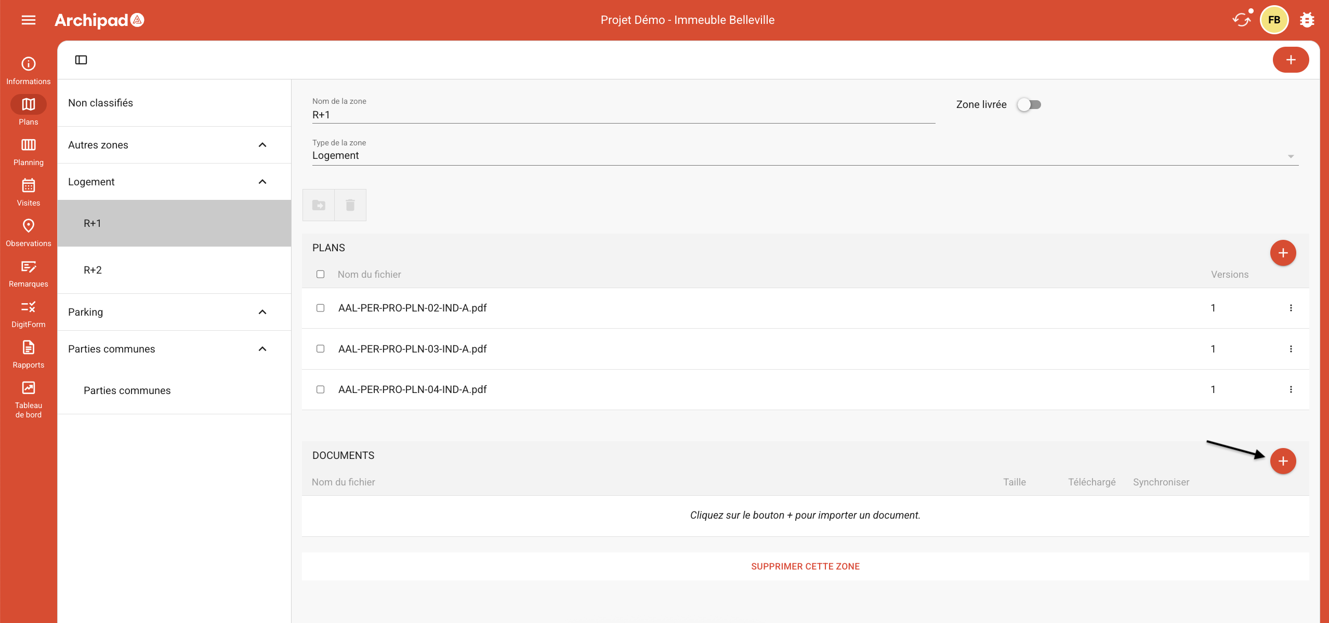Click Supprimer cette zone
This screenshot has width=1329, height=623.
pyautogui.click(x=805, y=566)
